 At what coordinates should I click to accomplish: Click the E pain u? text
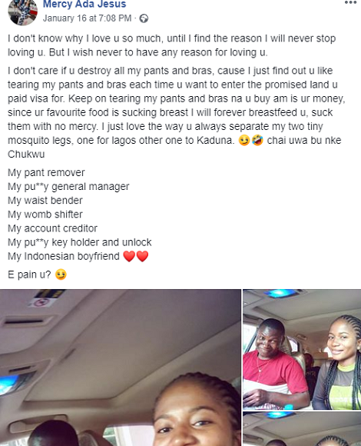(29, 275)
